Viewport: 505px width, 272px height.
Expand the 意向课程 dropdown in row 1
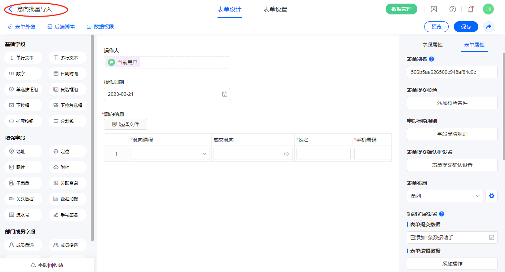[170, 154]
